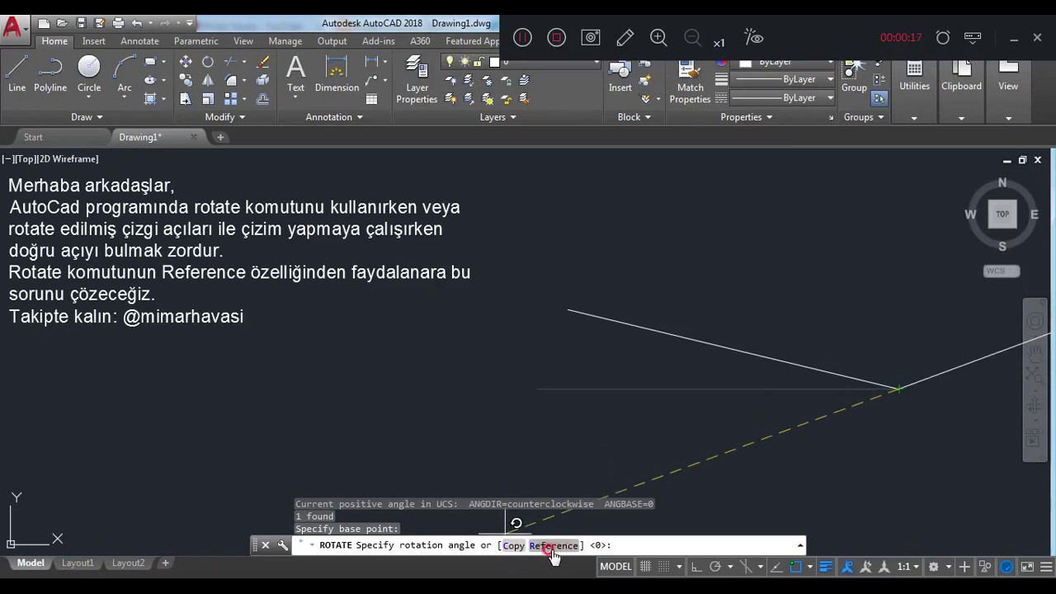
Task: Add a new drawing tab with plus
Action: pyautogui.click(x=220, y=137)
